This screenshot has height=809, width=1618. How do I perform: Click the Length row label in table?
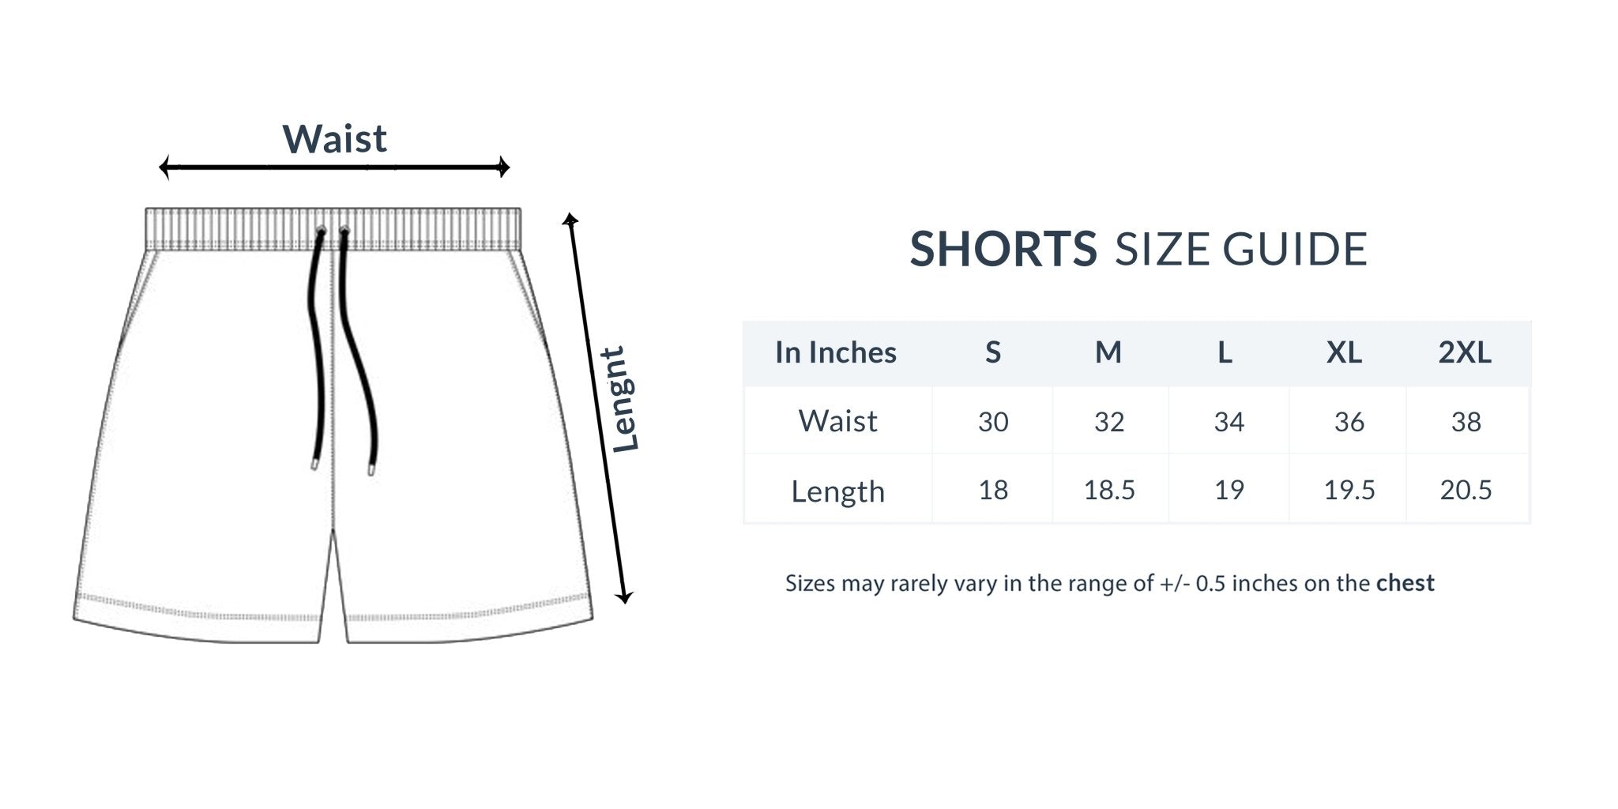point(837,491)
